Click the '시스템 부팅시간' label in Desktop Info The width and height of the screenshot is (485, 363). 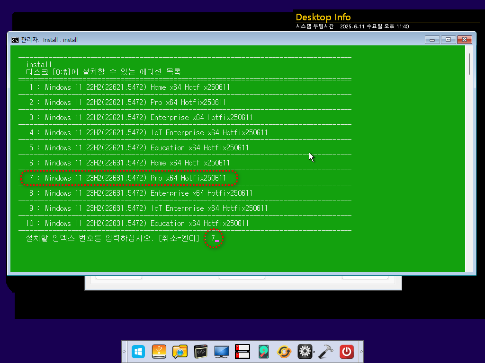pyautogui.click(x=314, y=26)
